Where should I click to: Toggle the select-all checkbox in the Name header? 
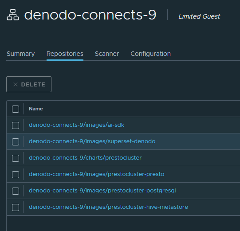[x=16, y=109]
